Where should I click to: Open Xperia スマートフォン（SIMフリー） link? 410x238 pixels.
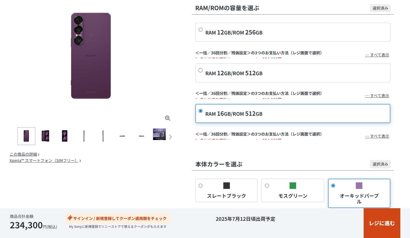[x=45, y=161]
